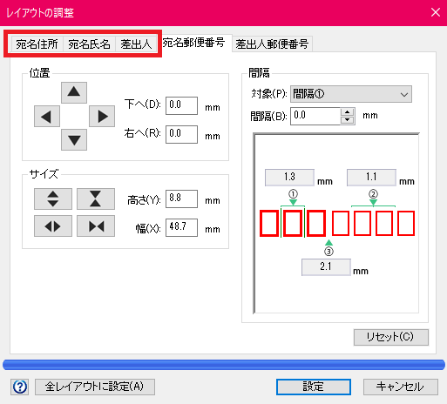Viewport: 447px width, 404px height.
Task: Narrow size with horizontal shrink icon
Action: click(96, 226)
